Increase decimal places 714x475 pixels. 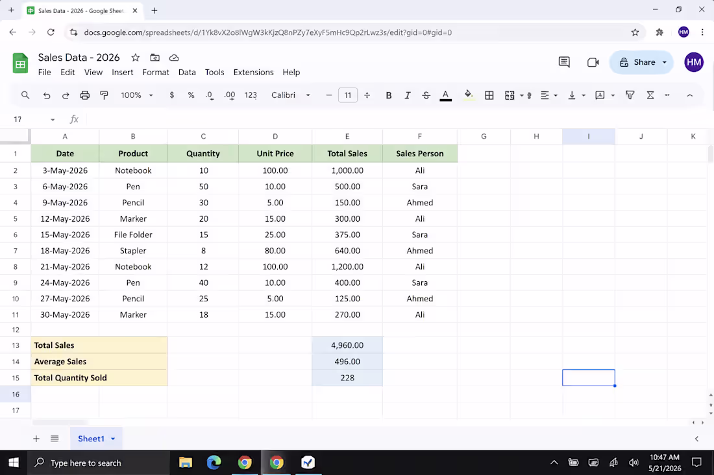coord(230,95)
